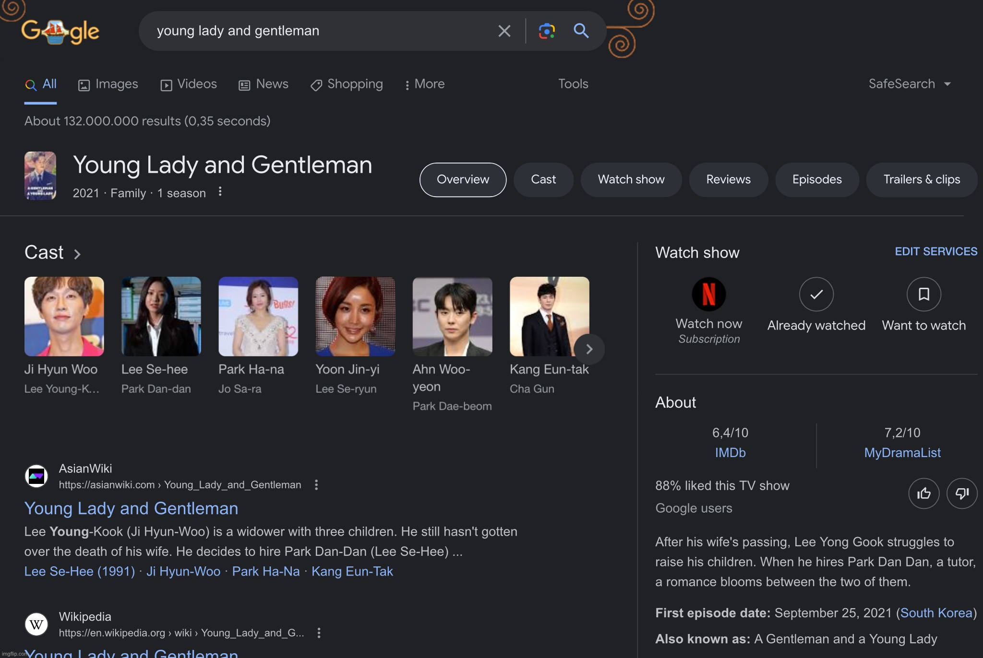Clear the search box with X icon

[x=504, y=31]
